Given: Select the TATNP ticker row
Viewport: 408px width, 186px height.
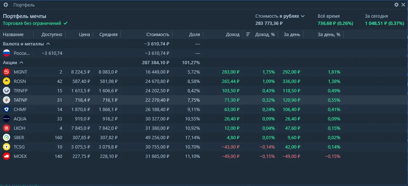Looking at the screenshot, I should [x=204, y=100].
